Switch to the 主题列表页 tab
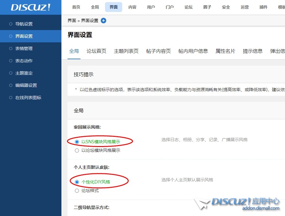 pyautogui.click(x=126, y=51)
